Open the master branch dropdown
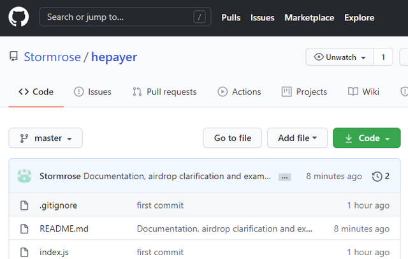Viewport: 408px width, 259px height. (45, 138)
